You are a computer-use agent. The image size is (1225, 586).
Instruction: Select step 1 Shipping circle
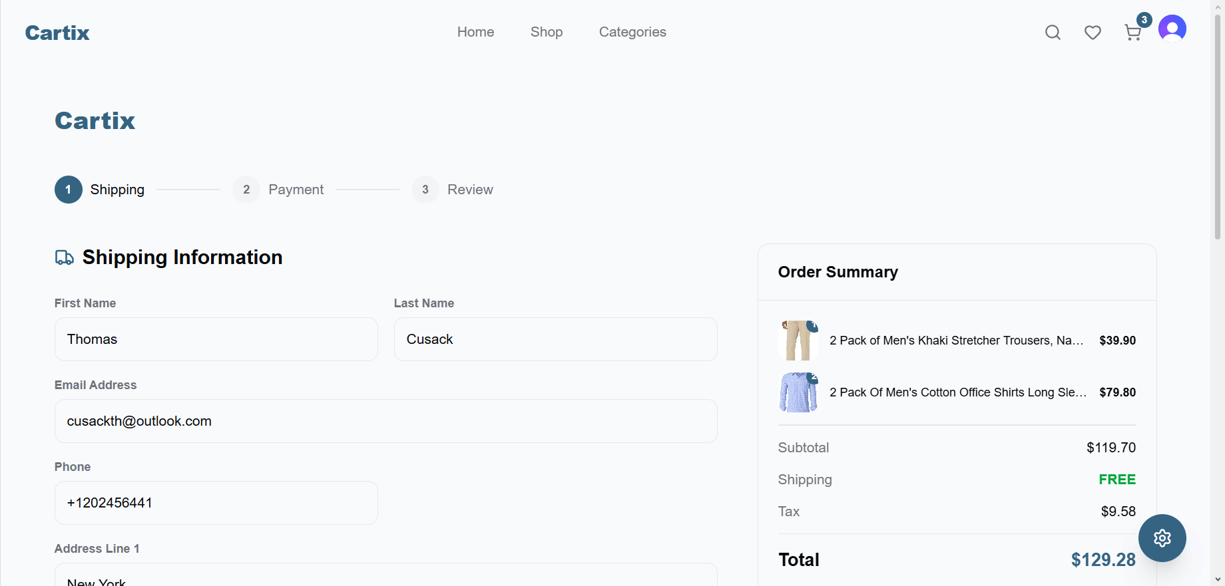[x=69, y=190]
